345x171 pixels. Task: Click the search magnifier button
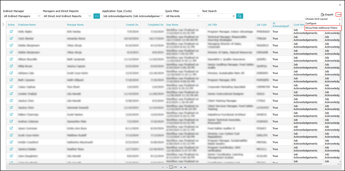pos(240,16)
